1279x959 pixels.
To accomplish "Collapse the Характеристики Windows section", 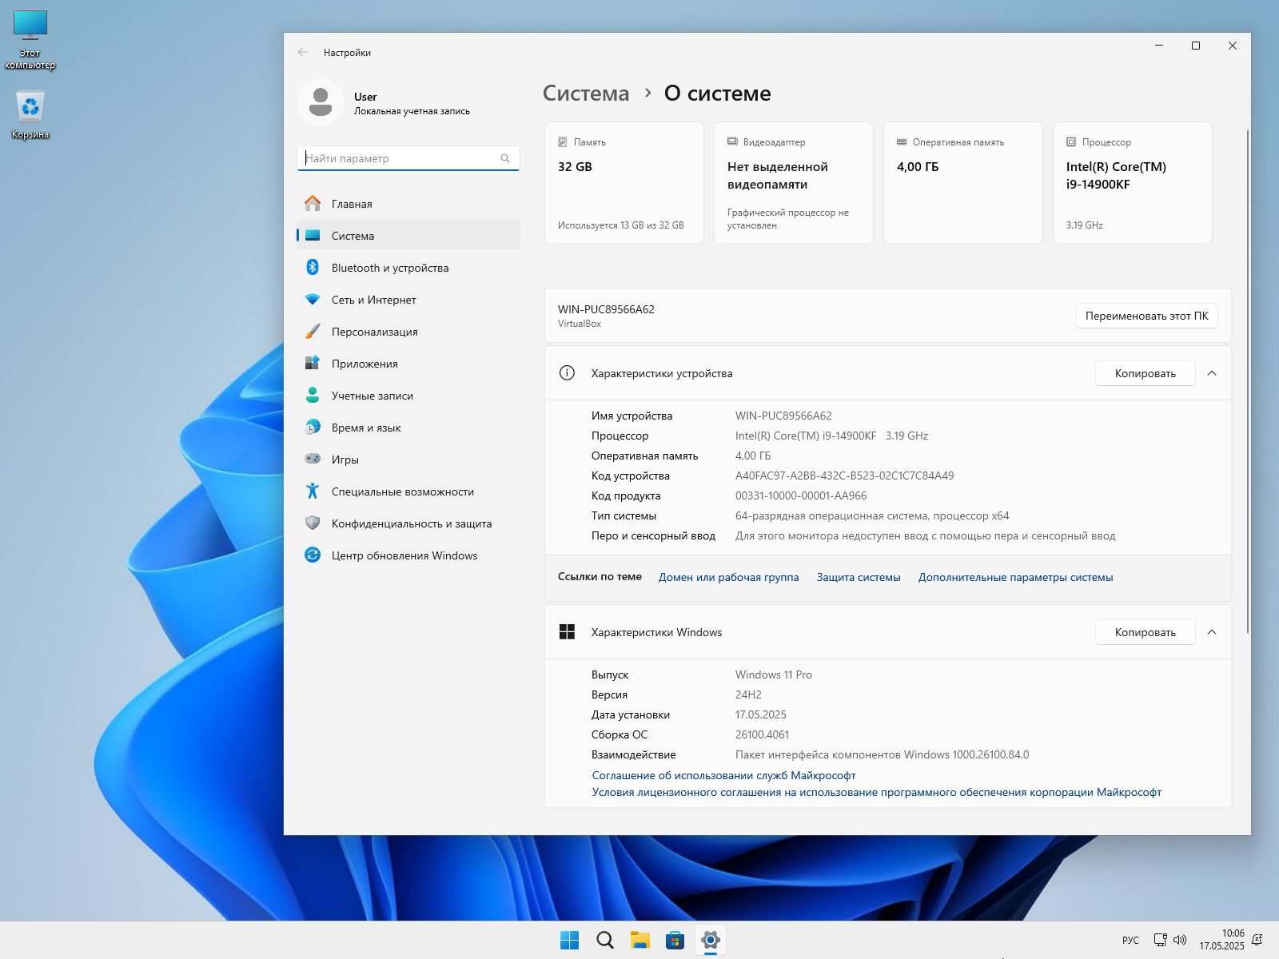I will [x=1212, y=632].
